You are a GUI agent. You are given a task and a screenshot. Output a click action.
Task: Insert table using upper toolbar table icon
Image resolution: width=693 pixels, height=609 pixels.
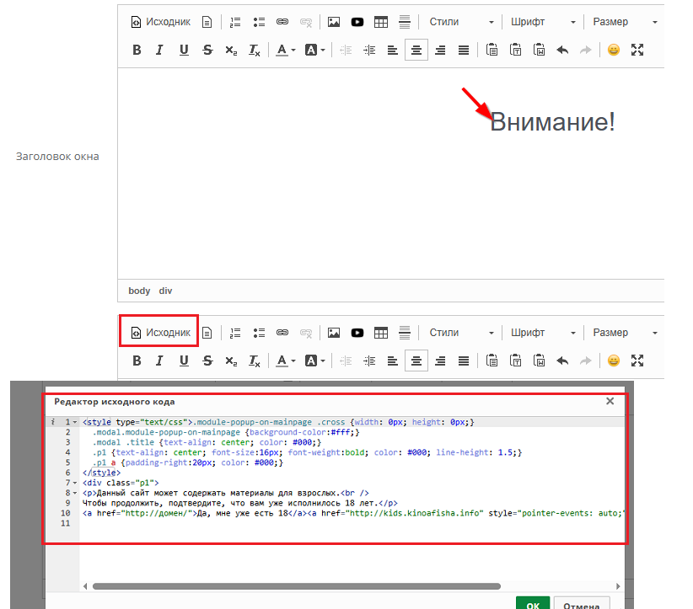coord(381,22)
